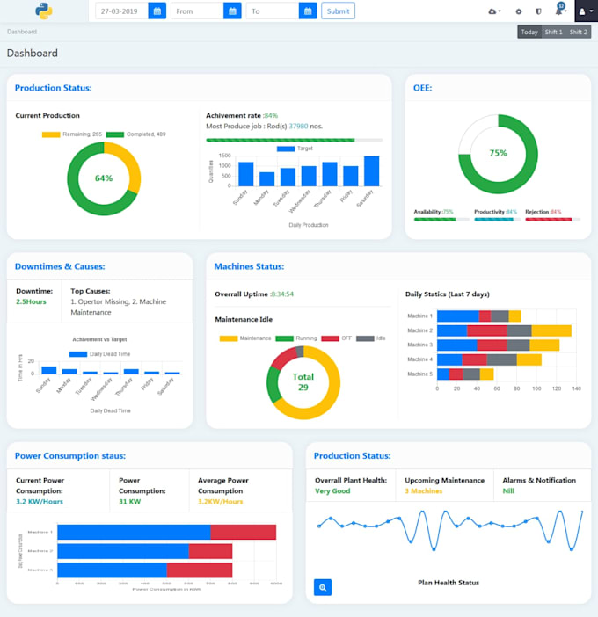Click the Python logo in the header
This screenshot has width=598, height=617.
pyautogui.click(x=44, y=11)
